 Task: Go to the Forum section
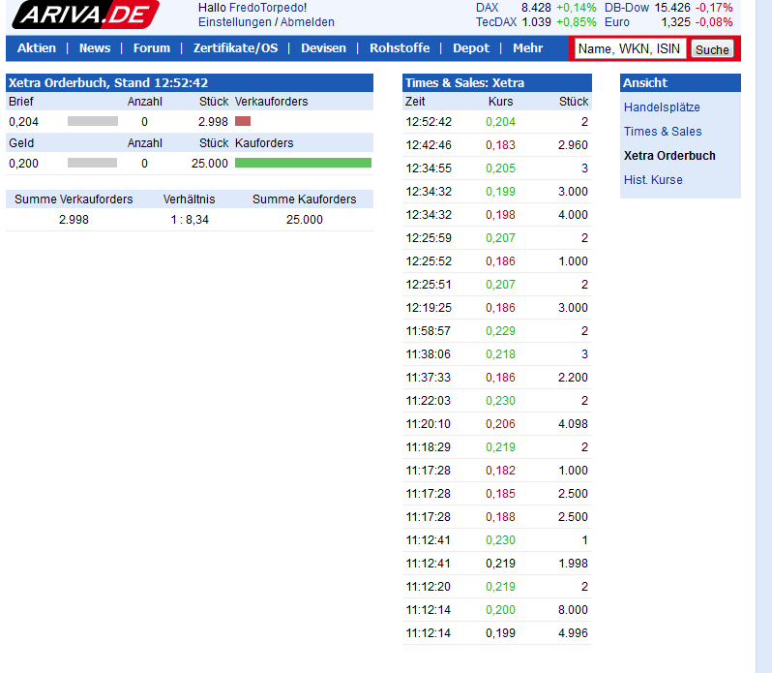152,48
